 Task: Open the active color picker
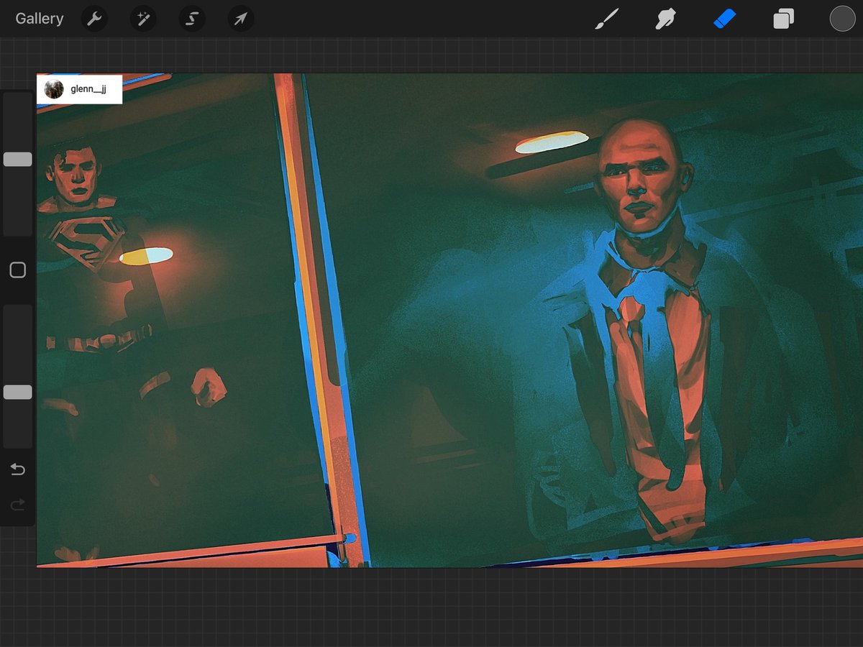tap(842, 19)
